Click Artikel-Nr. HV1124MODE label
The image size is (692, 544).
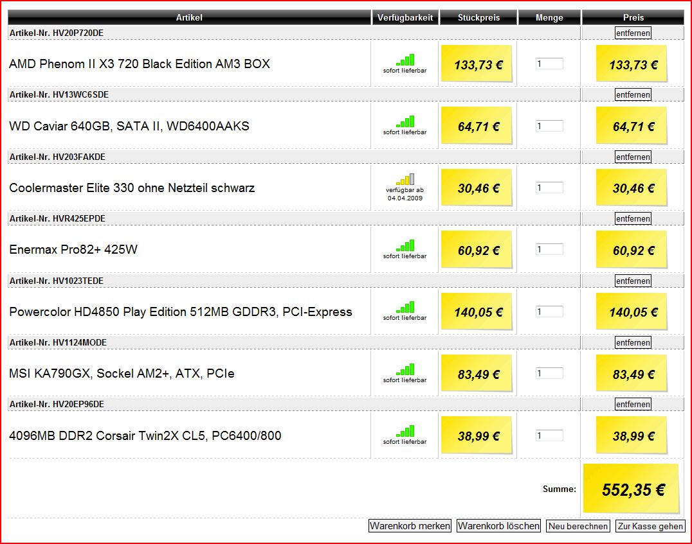(59, 342)
